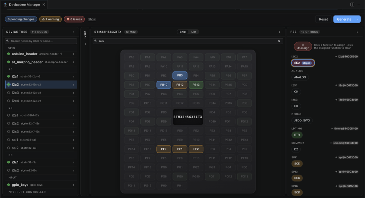Expand the gpio_keys node chevron

(74, 185)
